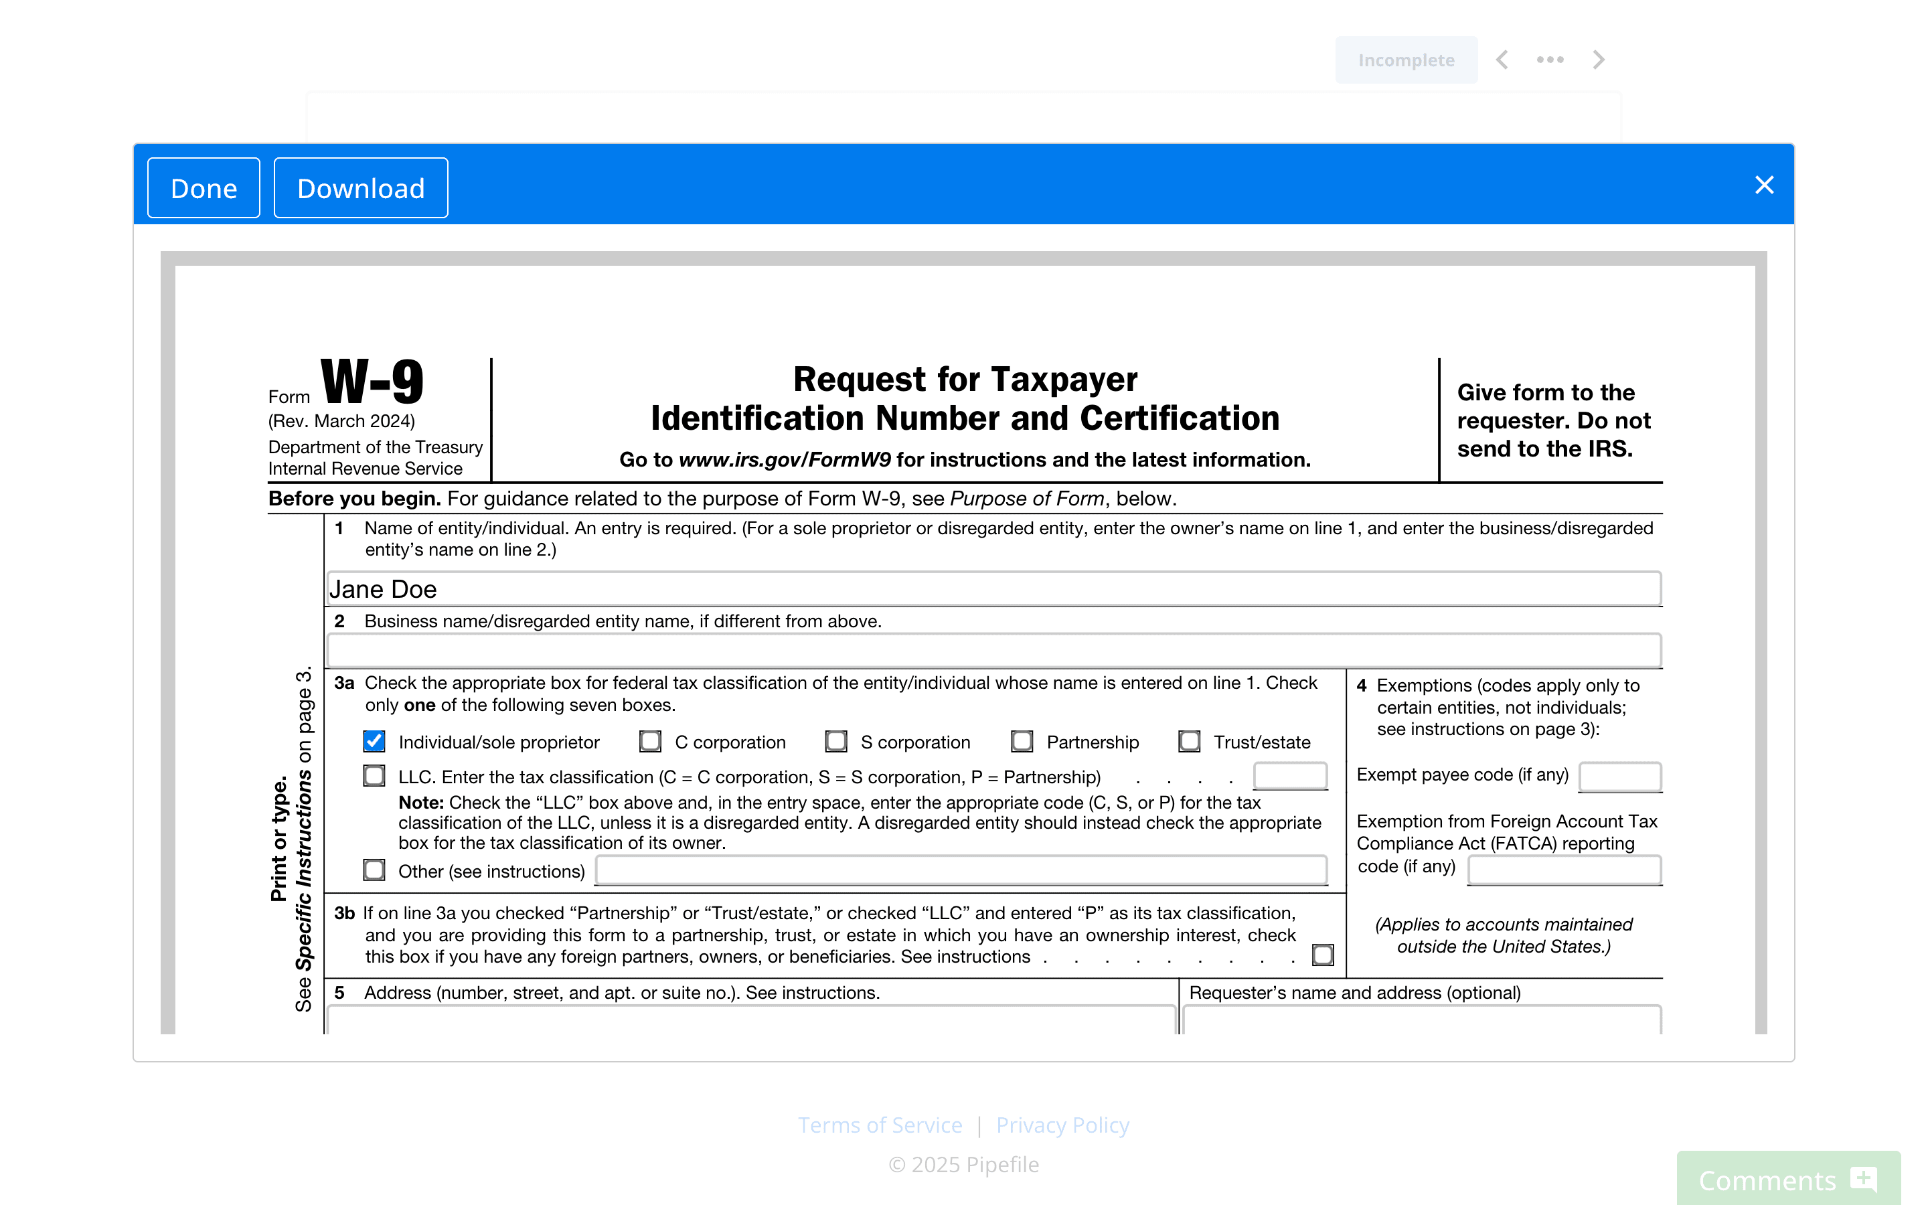1928x1205 pixels.
Task: Check the LLC tax classification box
Action: (x=374, y=775)
